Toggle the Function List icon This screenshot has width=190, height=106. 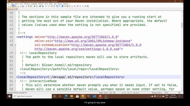click(69, 6)
